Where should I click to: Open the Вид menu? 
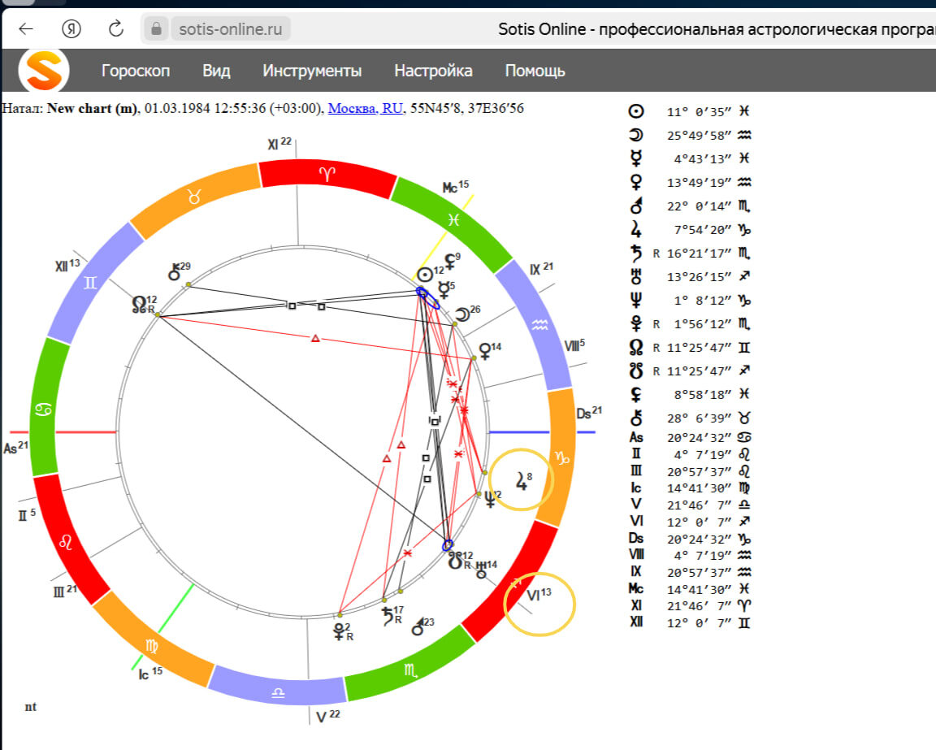click(x=216, y=71)
